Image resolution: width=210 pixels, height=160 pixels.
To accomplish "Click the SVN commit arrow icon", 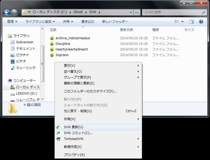I will (x=58, y=133).
